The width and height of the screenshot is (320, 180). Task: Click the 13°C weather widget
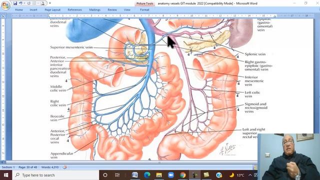click(236, 175)
